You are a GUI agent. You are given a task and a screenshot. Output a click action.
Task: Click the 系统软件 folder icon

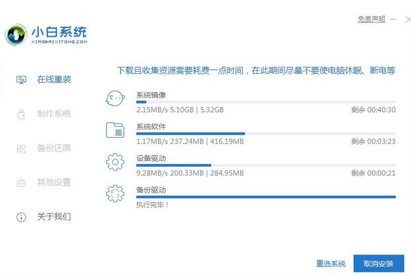116,130
